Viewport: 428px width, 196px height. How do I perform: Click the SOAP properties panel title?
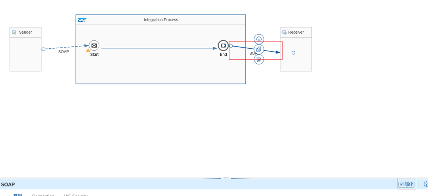(8, 185)
